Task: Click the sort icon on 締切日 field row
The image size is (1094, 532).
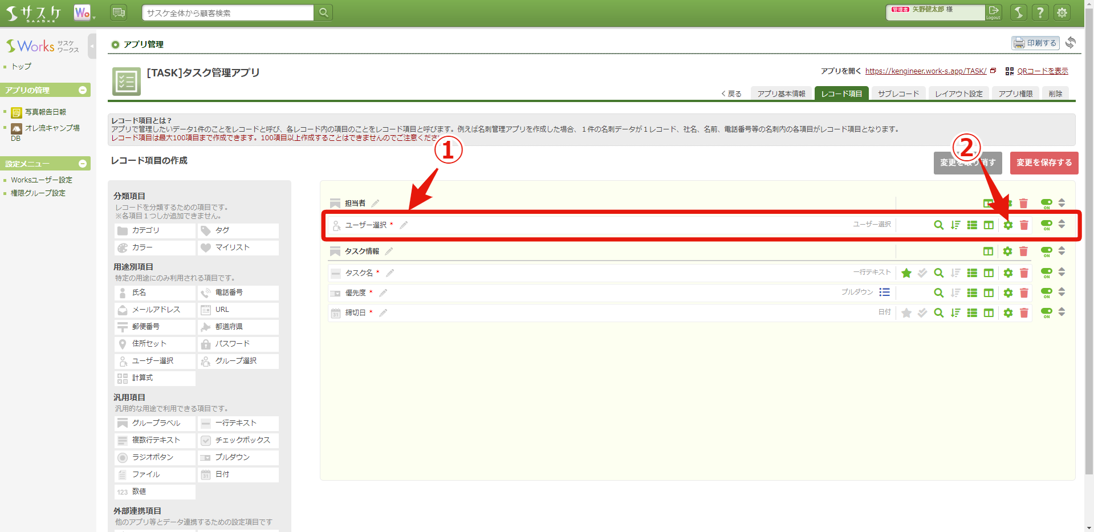Action: point(955,312)
